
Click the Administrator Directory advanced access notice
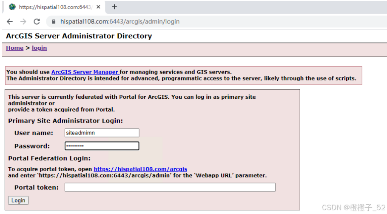[x=182, y=78]
